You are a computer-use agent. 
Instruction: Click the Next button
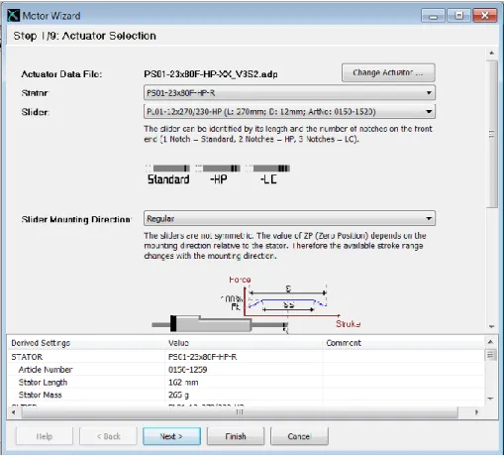coord(171,436)
